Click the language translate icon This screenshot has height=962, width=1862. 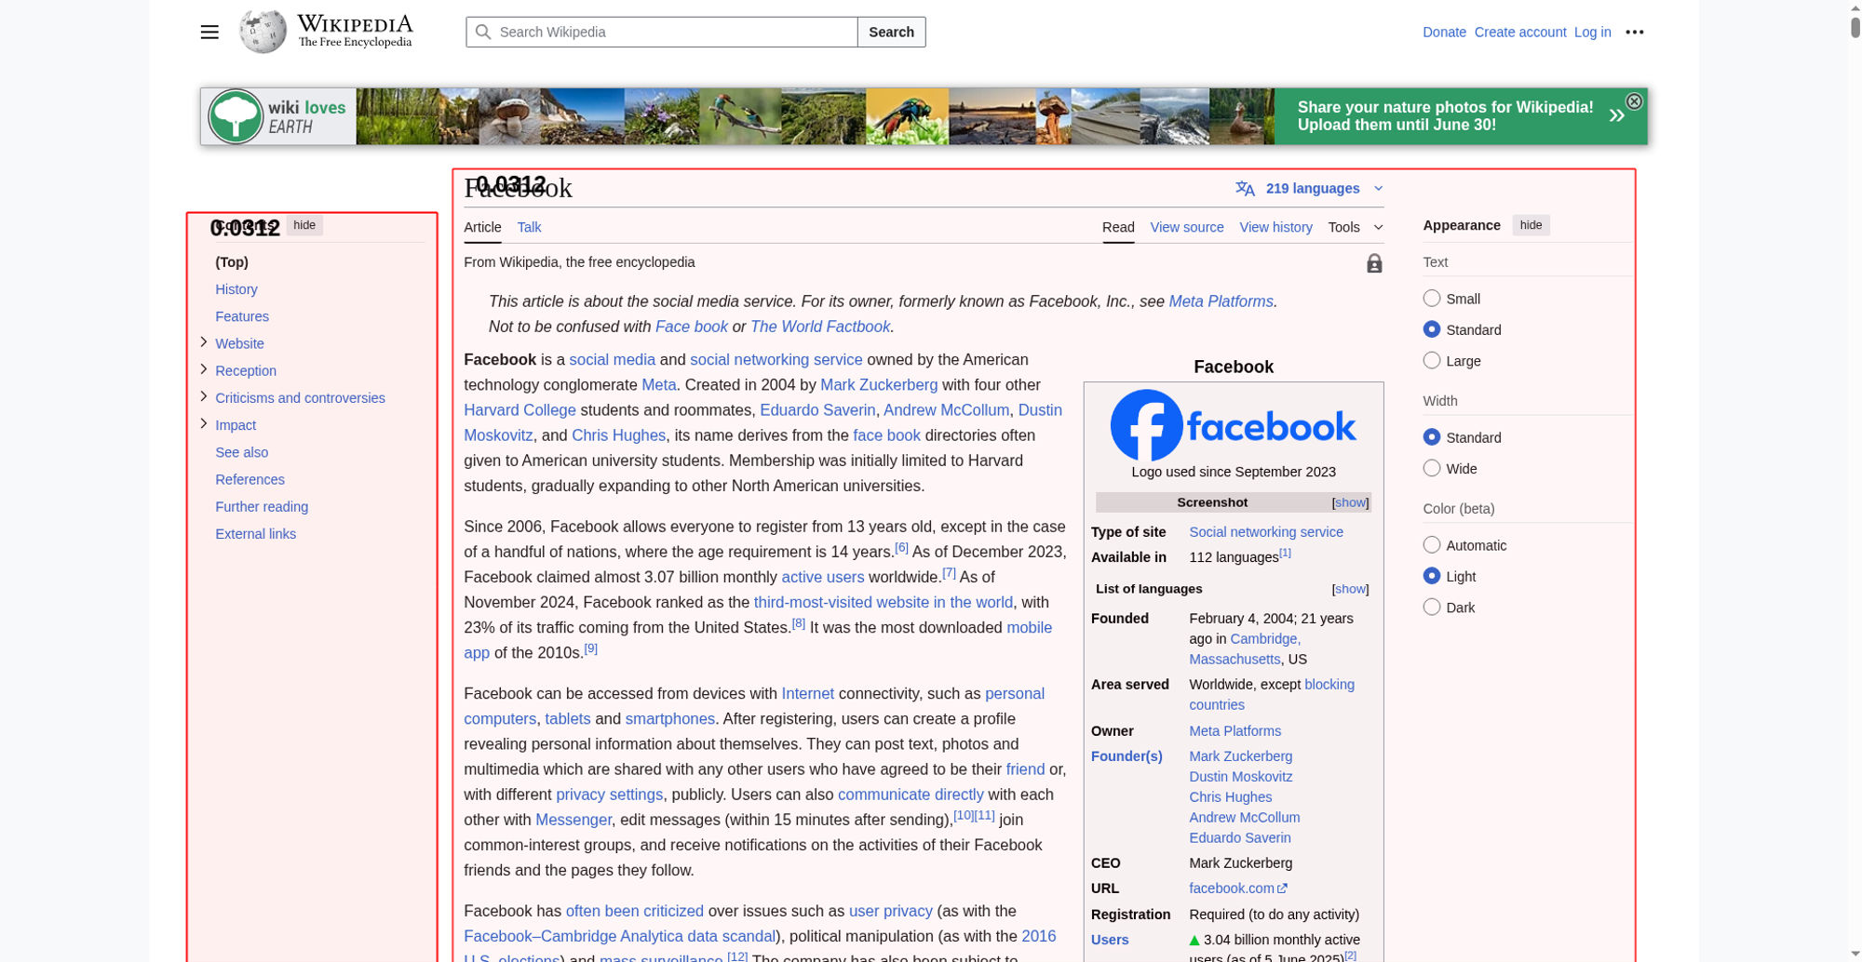pyautogui.click(x=1245, y=189)
